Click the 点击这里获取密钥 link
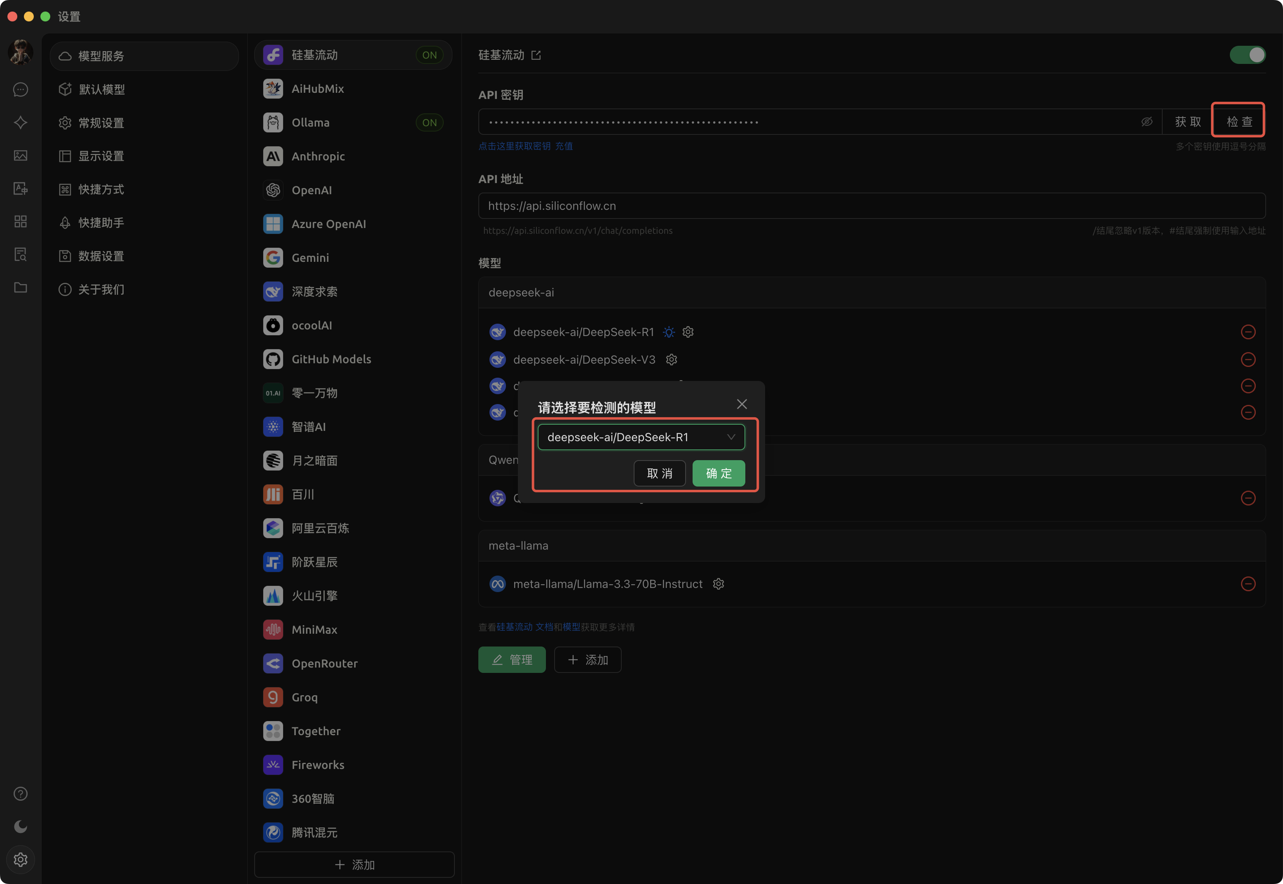Image resolution: width=1283 pixels, height=884 pixels. (514, 146)
